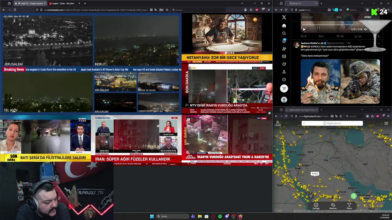Open X messages envelope icon

click(x=284, y=56)
